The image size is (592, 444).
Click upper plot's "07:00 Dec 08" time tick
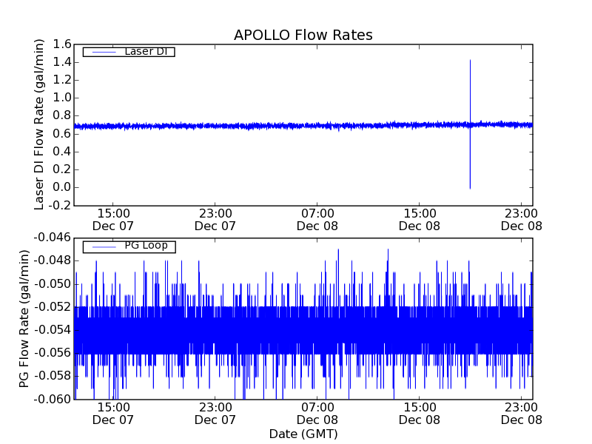317,219
